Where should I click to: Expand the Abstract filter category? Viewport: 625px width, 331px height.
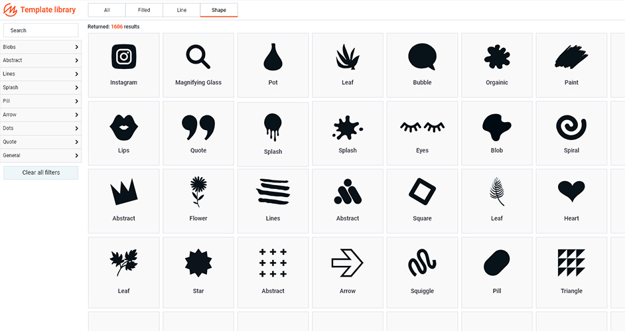40,60
